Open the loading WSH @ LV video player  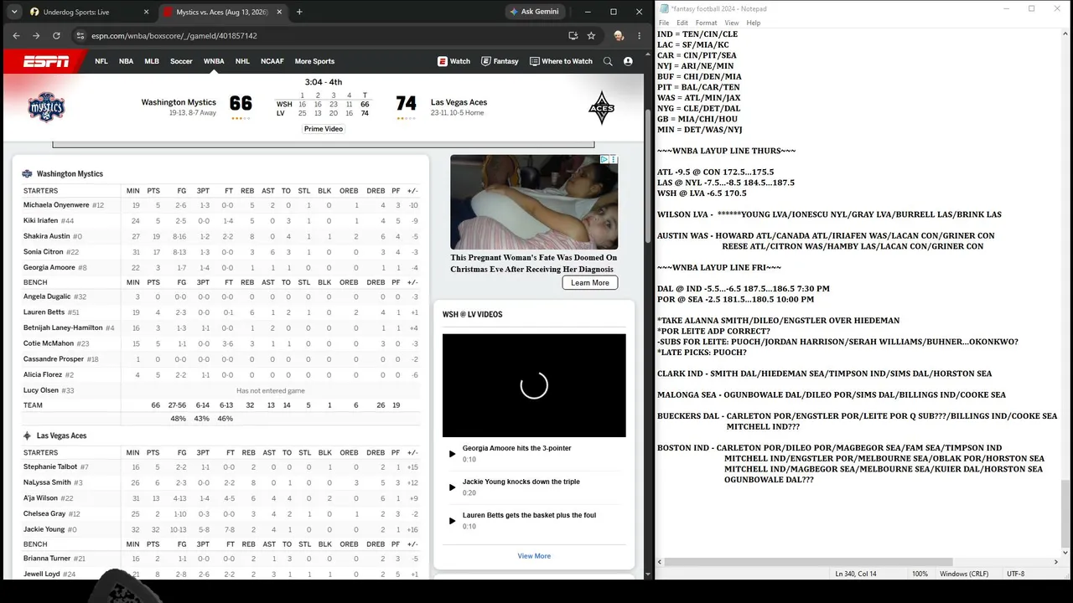(x=534, y=385)
